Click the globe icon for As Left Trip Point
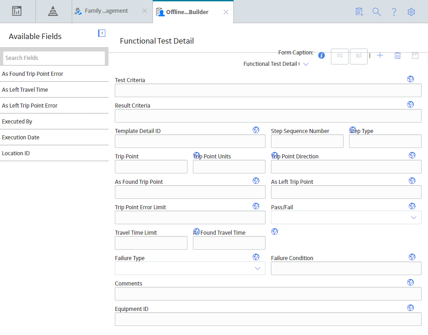 [x=412, y=181]
